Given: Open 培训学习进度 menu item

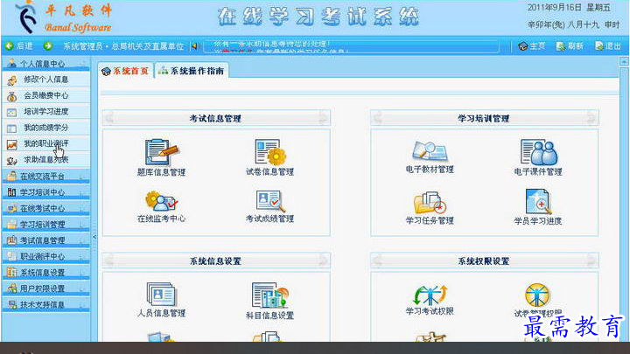Looking at the screenshot, I should [x=45, y=112].
